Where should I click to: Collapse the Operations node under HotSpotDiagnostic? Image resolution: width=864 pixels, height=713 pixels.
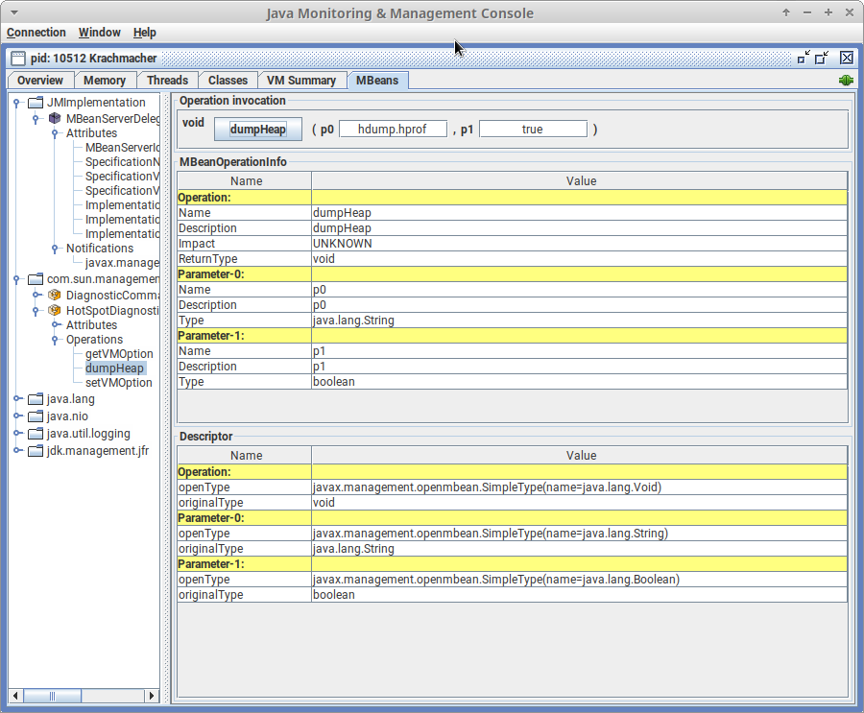coord(55,340)
